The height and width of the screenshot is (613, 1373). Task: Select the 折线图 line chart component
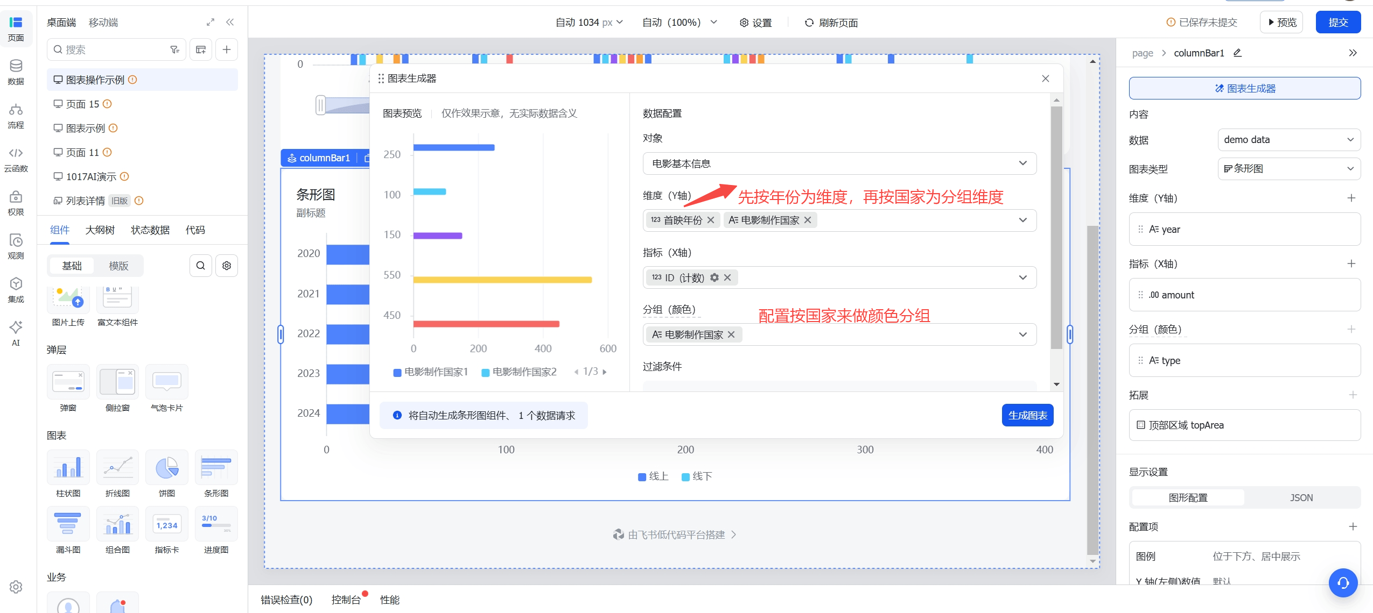pos(117,474)
